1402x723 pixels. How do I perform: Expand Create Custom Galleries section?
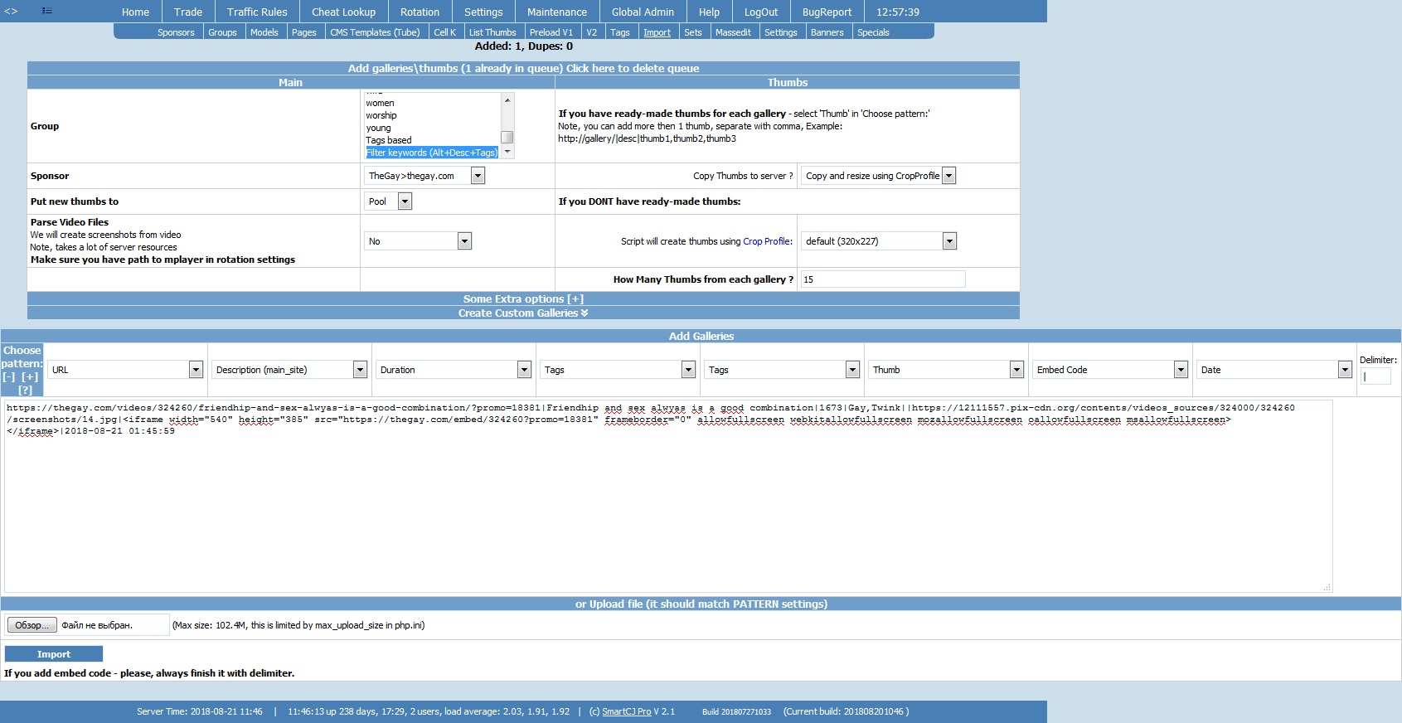523,313
